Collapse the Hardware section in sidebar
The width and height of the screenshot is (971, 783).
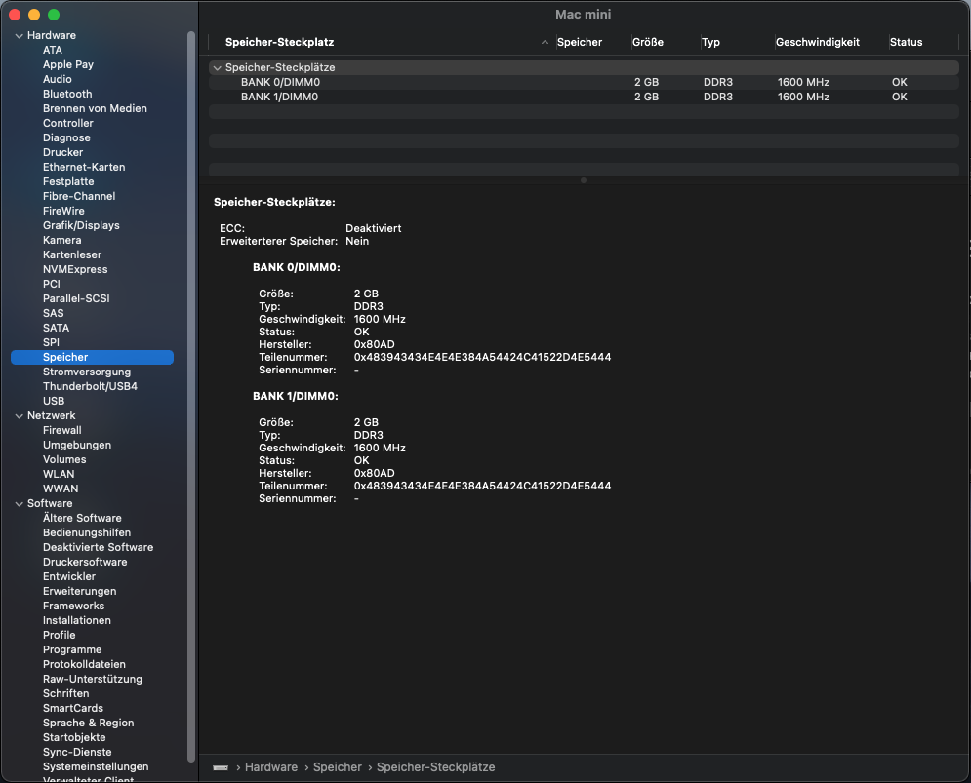[x=19, y=36]
